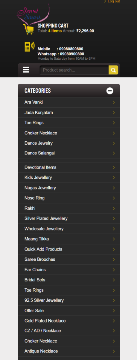The height and width of the screenshot is (360, 137).
Task: Click the chevron next to Rakhi
Action: tap(114, 208)
